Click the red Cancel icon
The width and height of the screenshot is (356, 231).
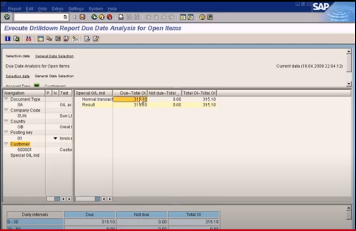[x=109, y=17]
